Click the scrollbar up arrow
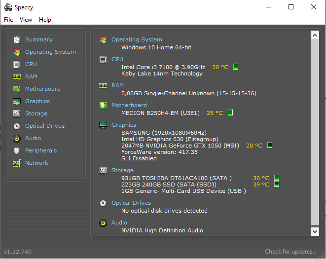326x259 pixels. (x=315, y=35)
